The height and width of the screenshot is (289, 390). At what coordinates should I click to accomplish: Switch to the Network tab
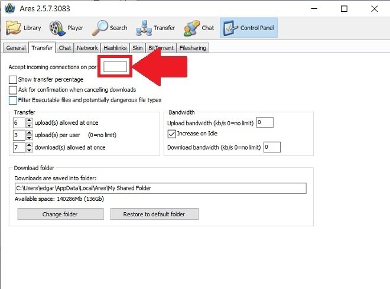coord(87,48)
